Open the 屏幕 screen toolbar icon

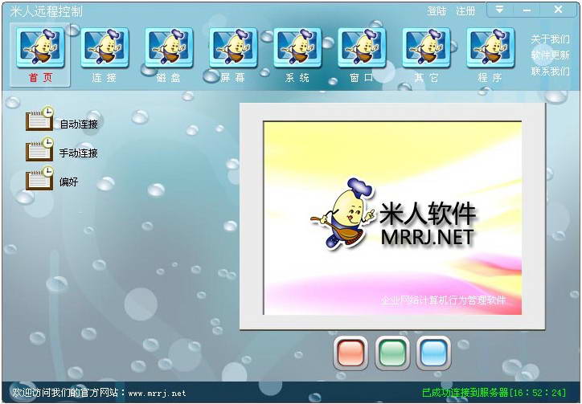click(x=233, y=55)
